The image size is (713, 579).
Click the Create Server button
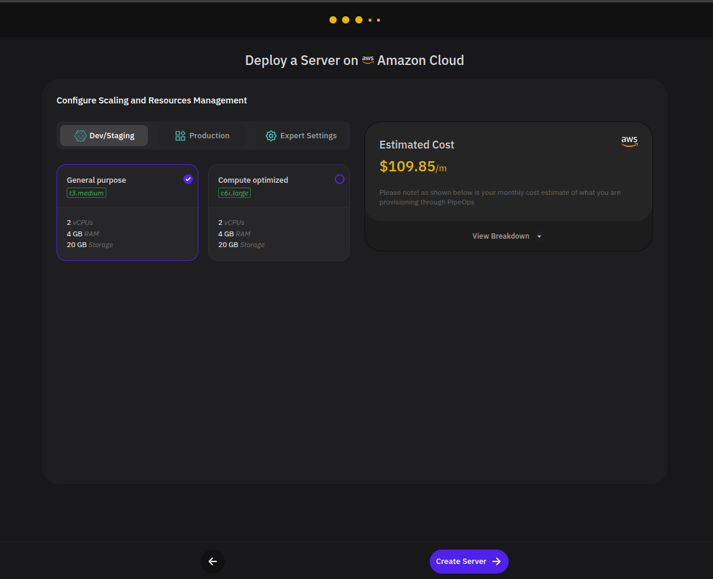[x=469, y=561]
